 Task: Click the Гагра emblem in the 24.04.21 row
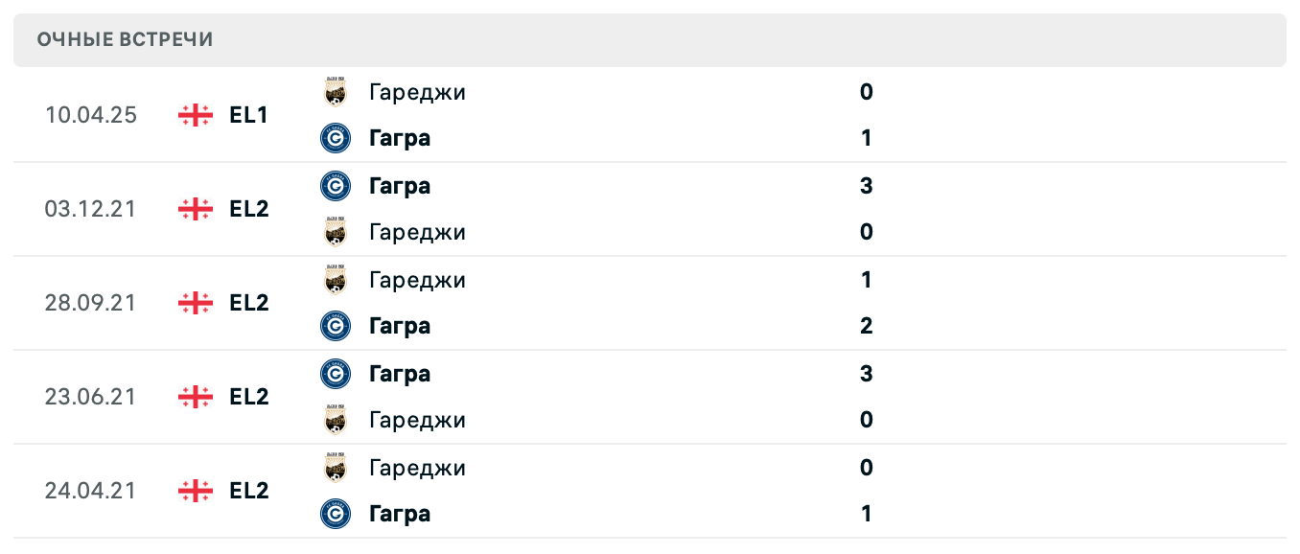(336, 514)
